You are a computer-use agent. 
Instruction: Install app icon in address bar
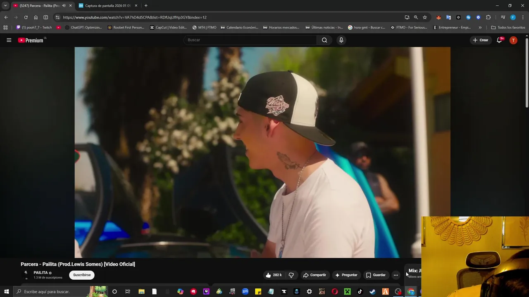pos(407,17)
